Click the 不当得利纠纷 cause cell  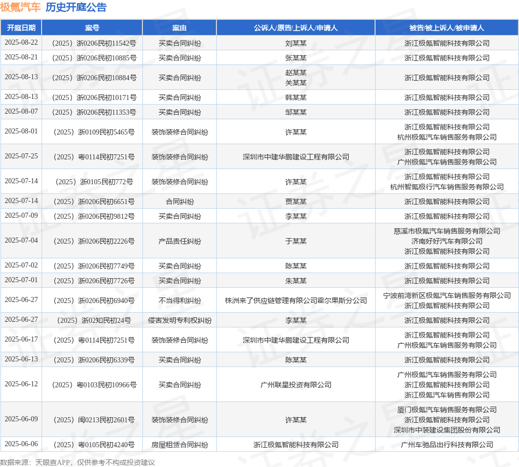click(x=180, y=301)
